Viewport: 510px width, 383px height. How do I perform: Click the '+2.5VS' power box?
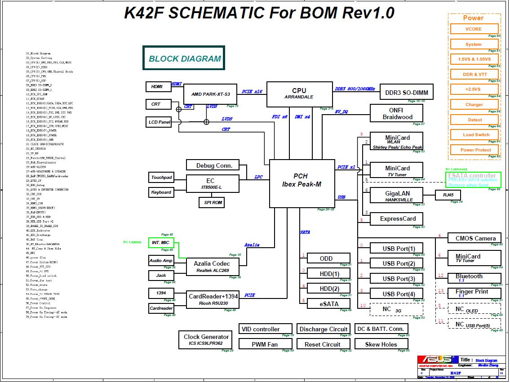pos(474,89)
